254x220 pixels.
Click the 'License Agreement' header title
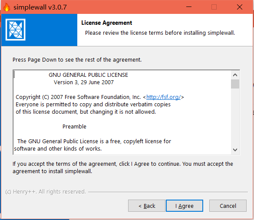click(x=106, y=23)
